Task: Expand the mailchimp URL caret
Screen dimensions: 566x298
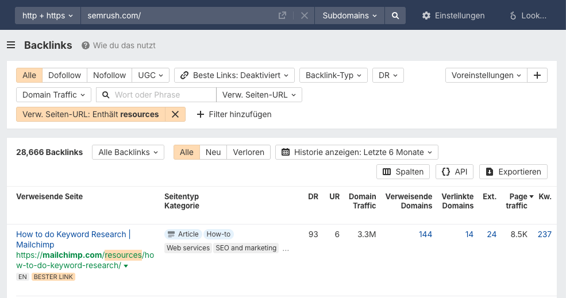Action: 126,266
